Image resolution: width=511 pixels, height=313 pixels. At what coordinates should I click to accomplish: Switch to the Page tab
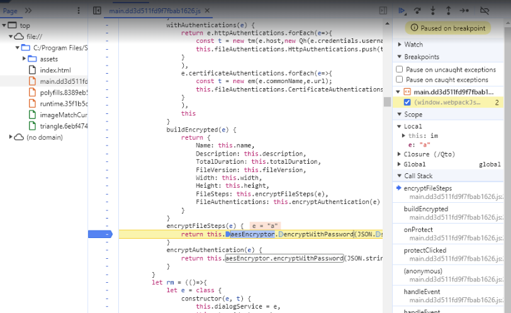point(10,11)
